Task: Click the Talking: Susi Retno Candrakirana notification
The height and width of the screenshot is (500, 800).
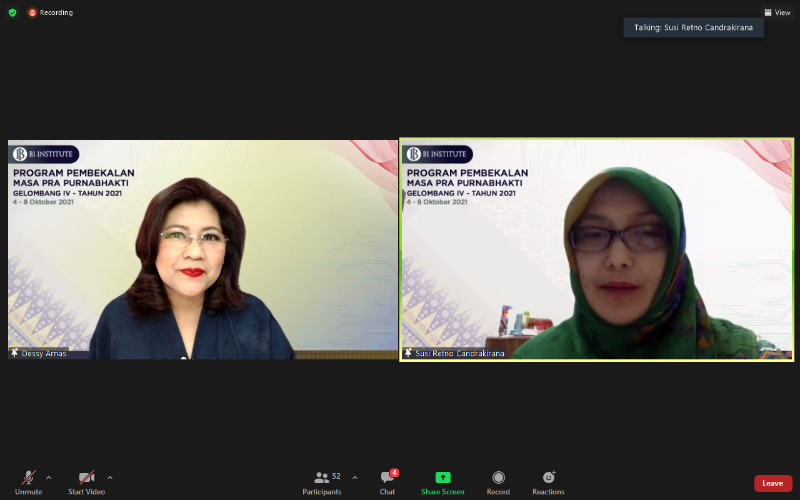Action: (693, 27)
